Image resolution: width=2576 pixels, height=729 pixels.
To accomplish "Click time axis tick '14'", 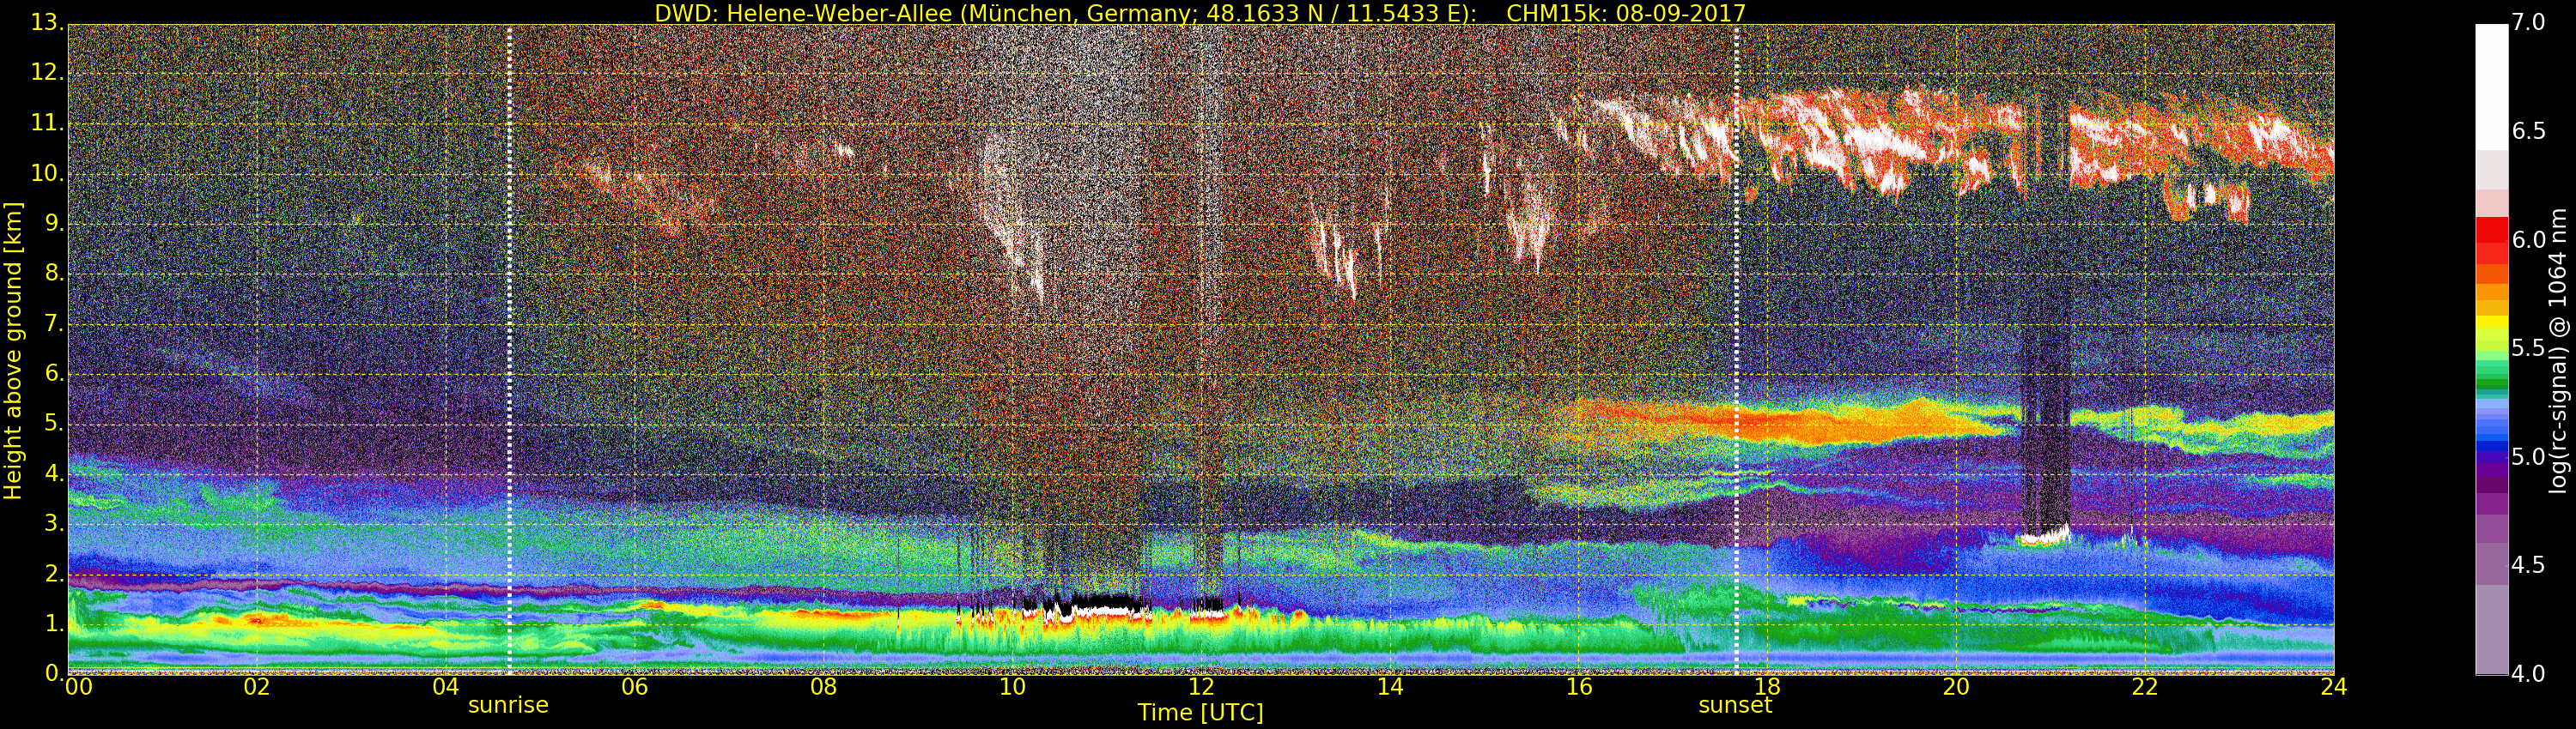I will (1390, 687).
